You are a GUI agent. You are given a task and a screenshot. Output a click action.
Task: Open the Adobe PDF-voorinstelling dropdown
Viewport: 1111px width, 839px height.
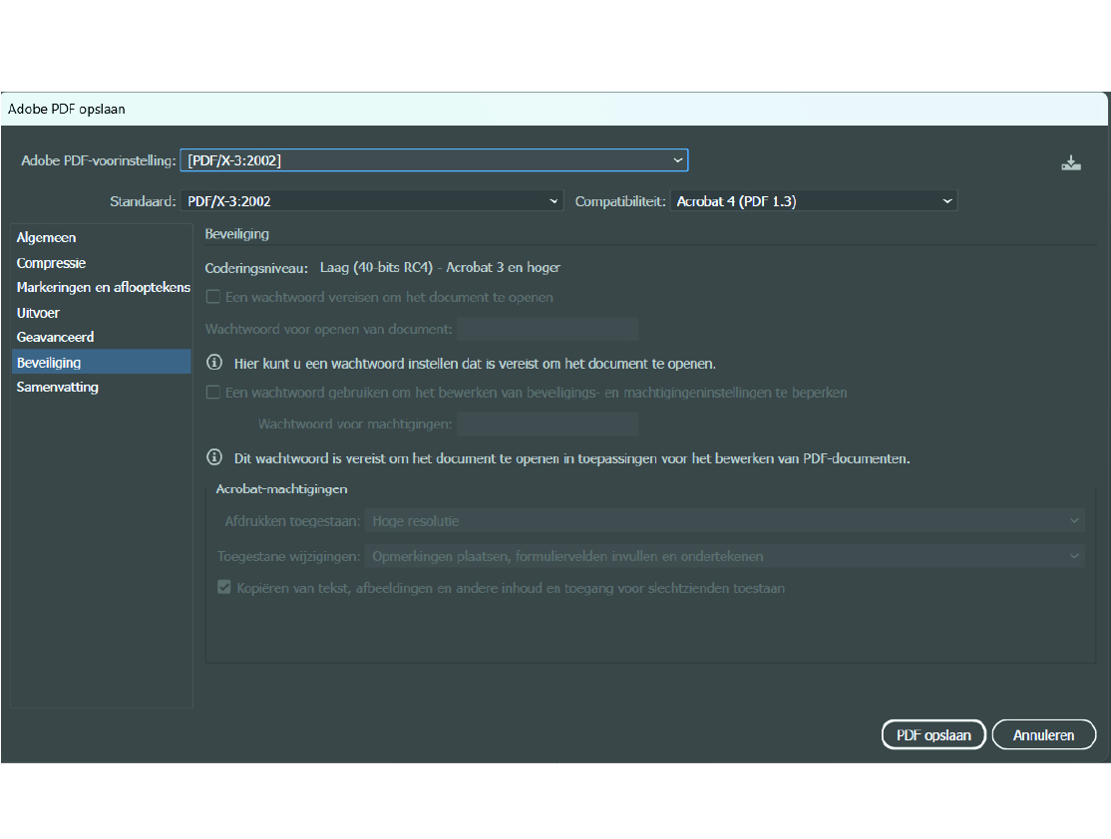(433, 160)
